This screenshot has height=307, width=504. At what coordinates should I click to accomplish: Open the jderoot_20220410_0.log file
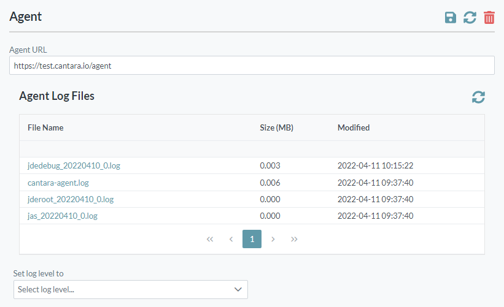71,199
